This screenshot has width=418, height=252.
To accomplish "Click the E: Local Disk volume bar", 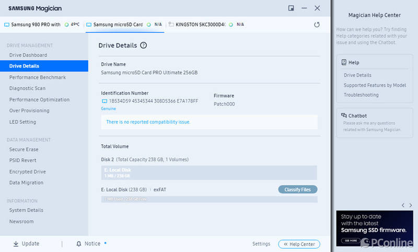I will (209, 173).
